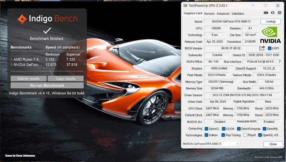This screenshot has width=286, height=162.
Task: Select the AMD Ryzen 7 result row icon
Action: click(12, 59)
